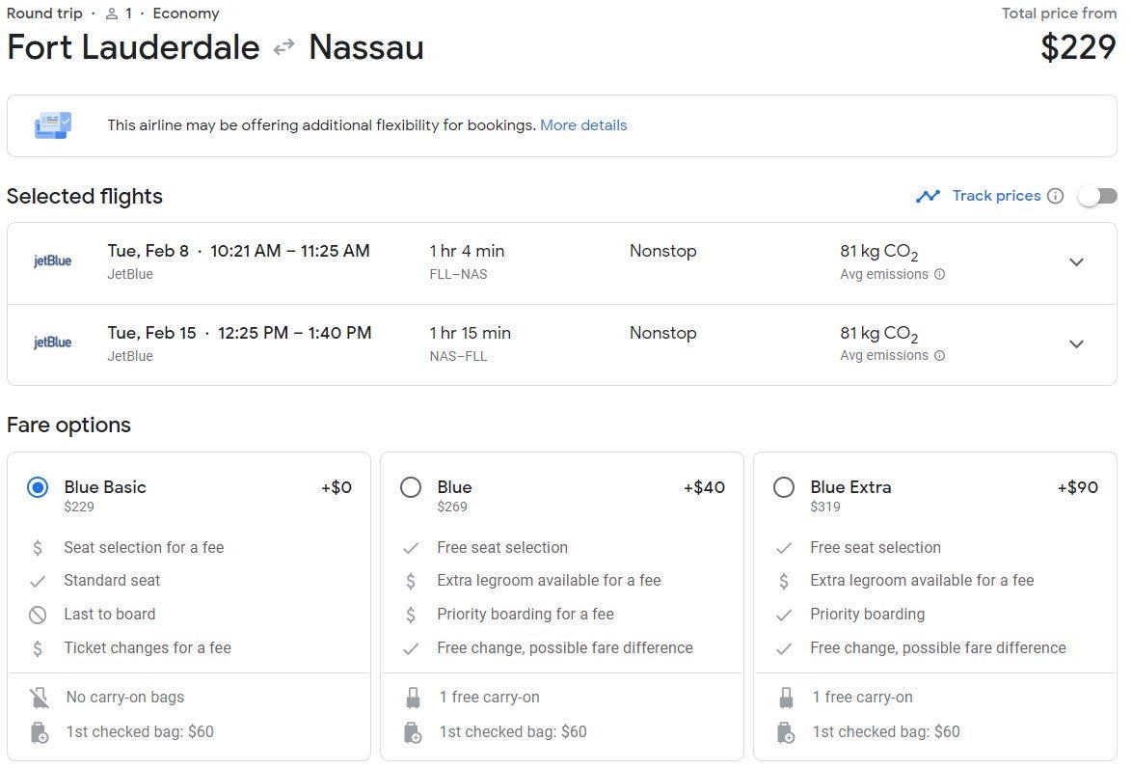Click emissions info icon on NAS–FLL flight

[939, 355]
